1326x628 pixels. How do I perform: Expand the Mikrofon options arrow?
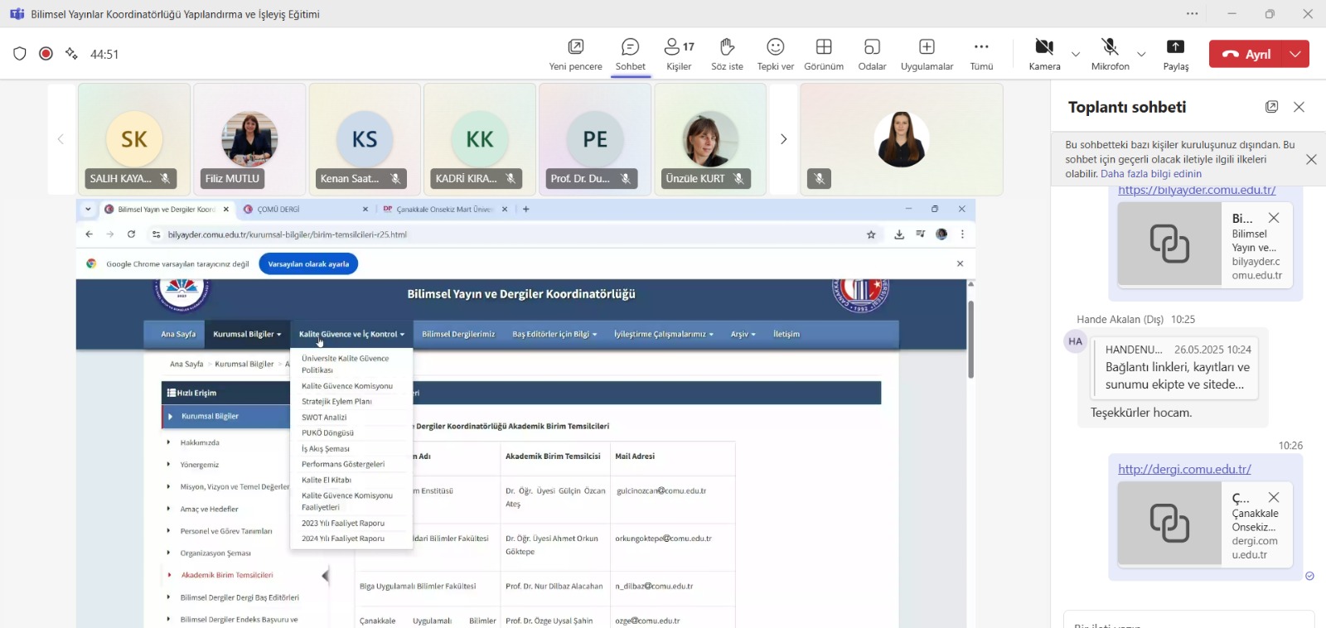(x=1141, y=55)
